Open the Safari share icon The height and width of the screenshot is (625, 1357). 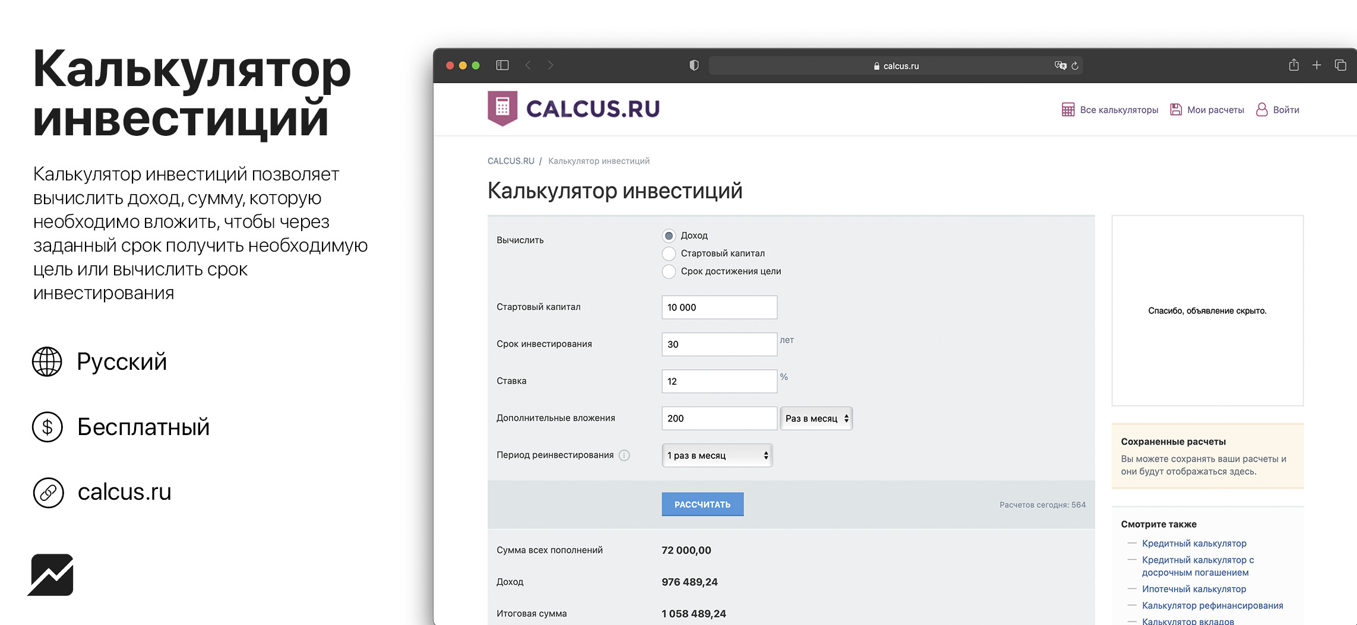point(1293,65)
